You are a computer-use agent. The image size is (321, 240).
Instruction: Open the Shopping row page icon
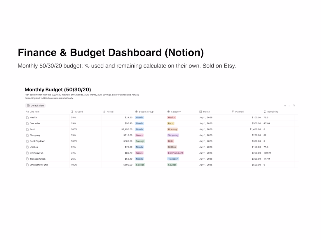click(x=27, y=135)
